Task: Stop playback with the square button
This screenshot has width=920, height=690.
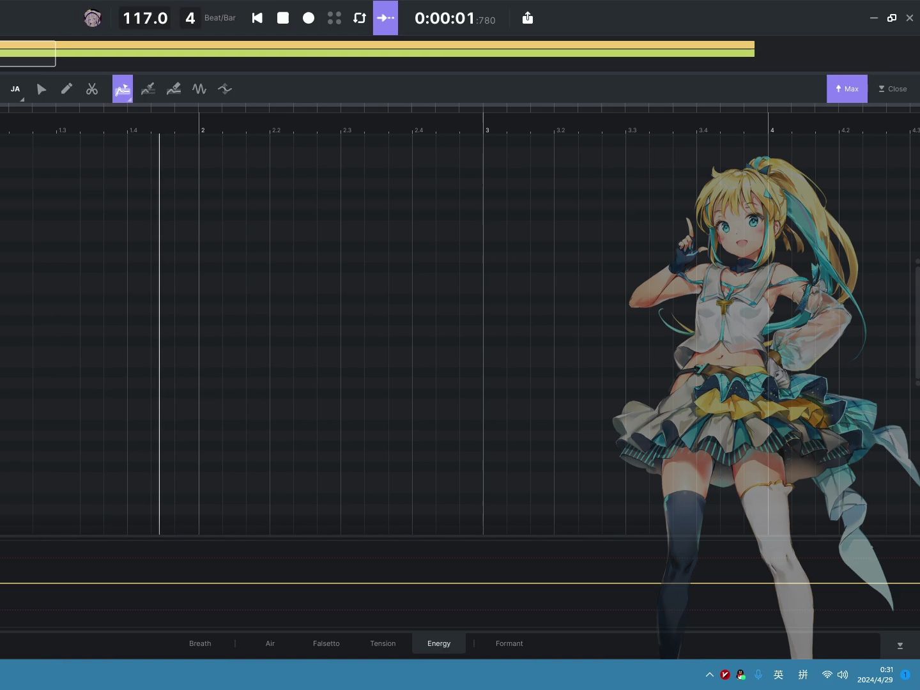Action: pos(283,18)
